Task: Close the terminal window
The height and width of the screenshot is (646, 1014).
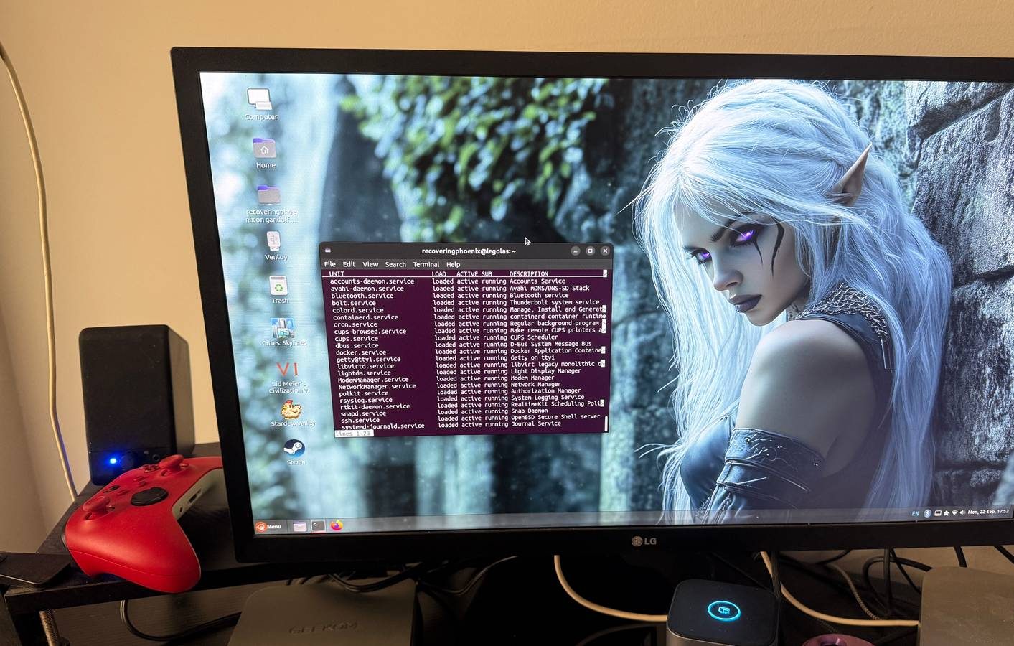Action: [x=606, y=251]
